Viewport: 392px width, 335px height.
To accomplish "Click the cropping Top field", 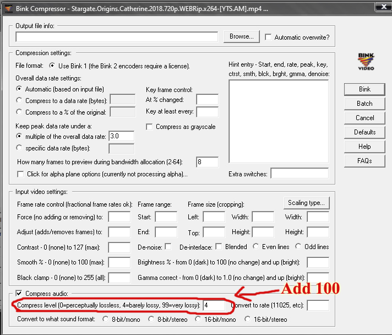I will pos(214,232).
